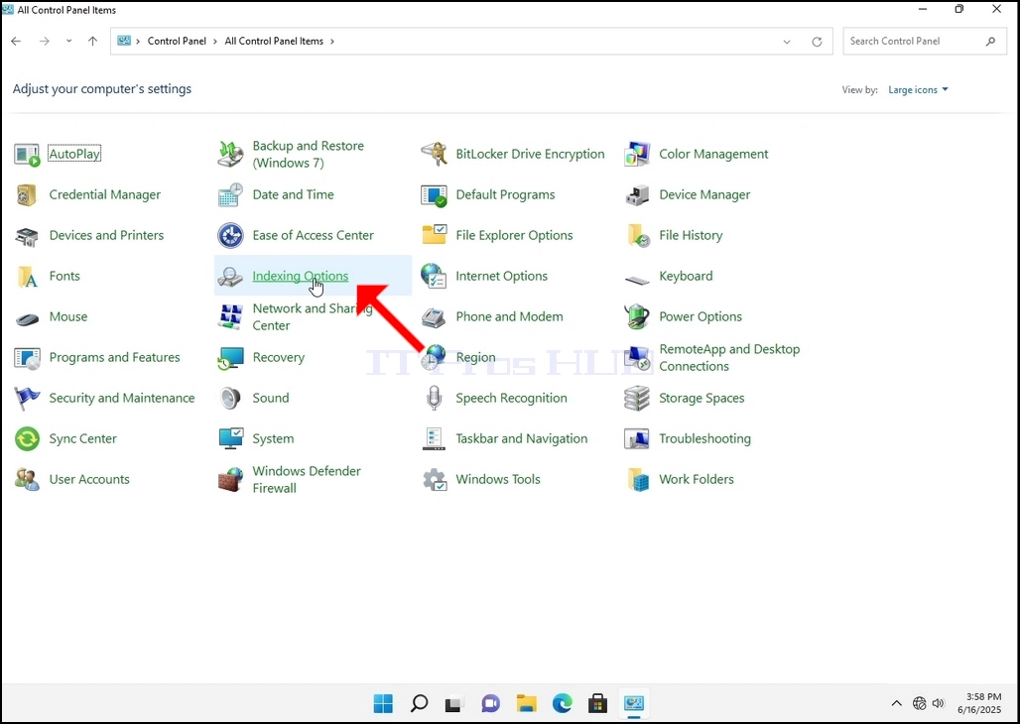1020x724 pixels.
Task: Launch Microsoft Edge from taskbar
Action: coord(562,703)
